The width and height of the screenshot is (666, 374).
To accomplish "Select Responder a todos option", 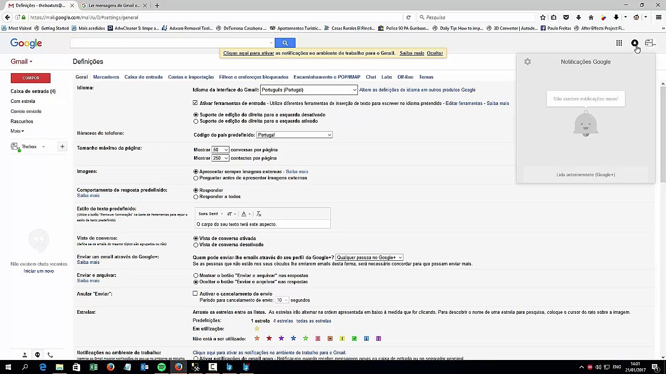I will coord(196,197).
